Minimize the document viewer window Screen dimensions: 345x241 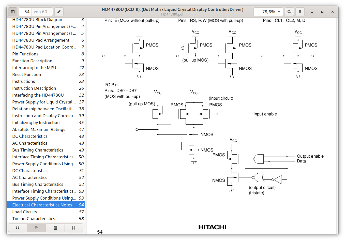click(312, 12)
